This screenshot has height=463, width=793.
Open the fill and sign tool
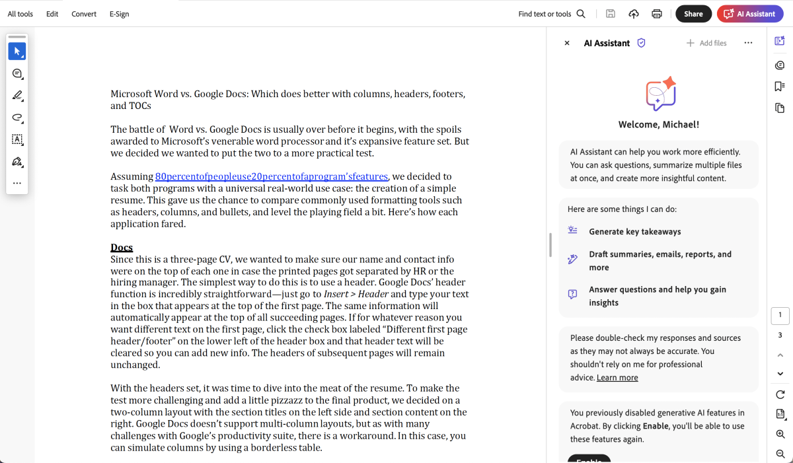point(17,162)
